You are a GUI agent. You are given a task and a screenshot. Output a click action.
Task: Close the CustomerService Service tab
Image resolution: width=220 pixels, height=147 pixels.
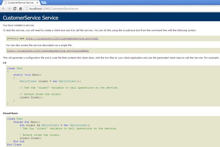[37, 3]
